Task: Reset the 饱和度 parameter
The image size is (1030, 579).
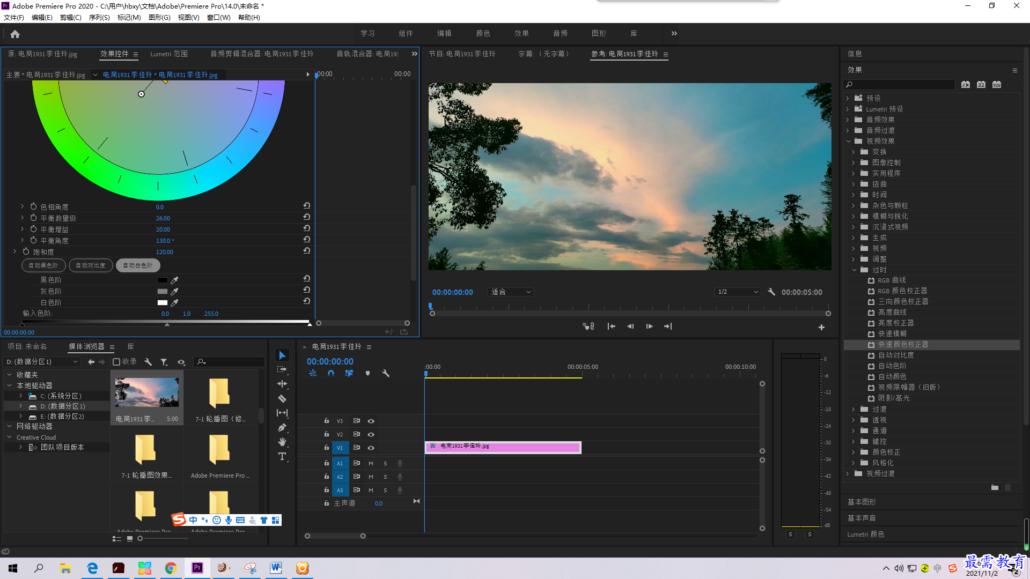Action: click(307, 251)
